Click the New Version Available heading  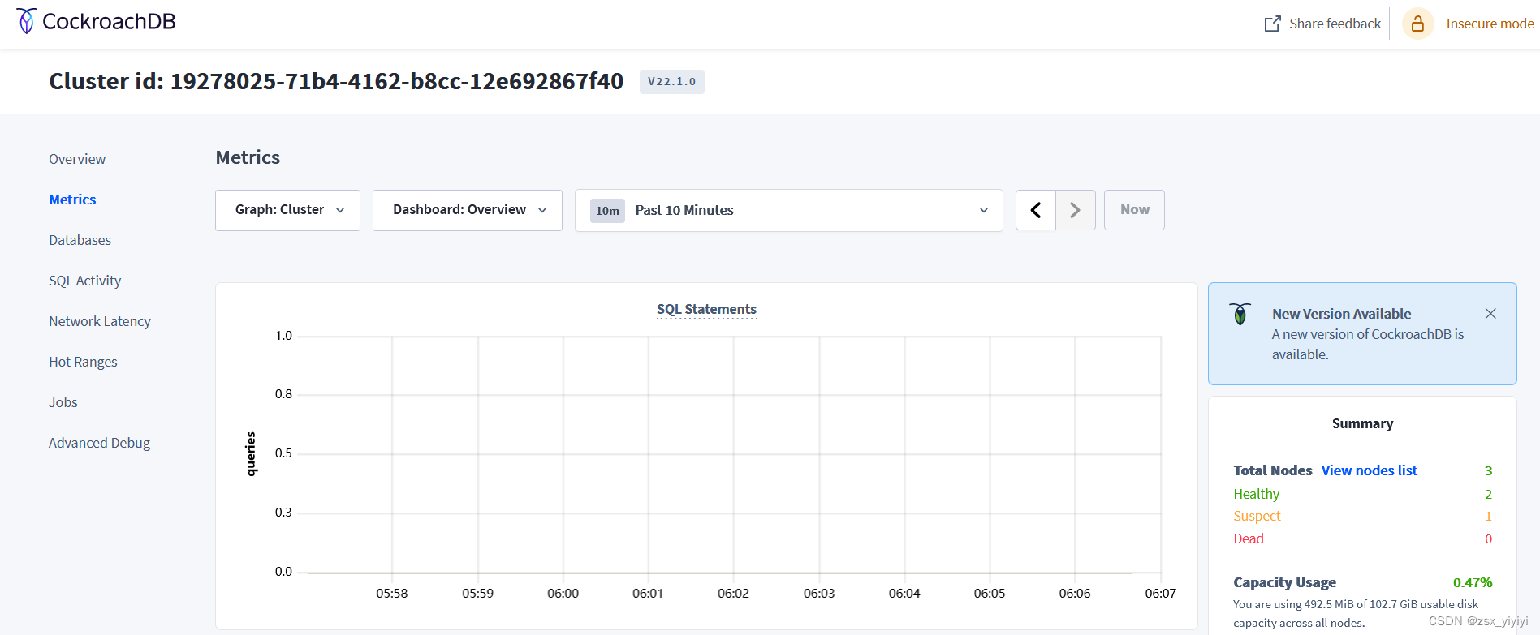1341,314
